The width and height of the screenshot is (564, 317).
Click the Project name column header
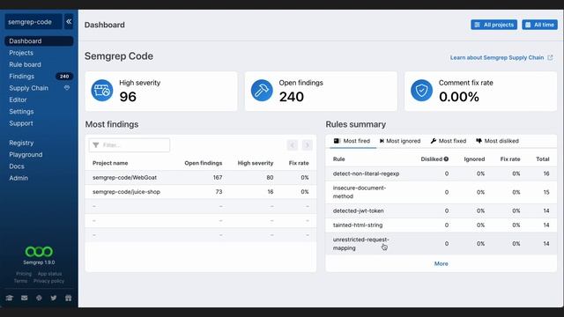(x=110, y=163)
